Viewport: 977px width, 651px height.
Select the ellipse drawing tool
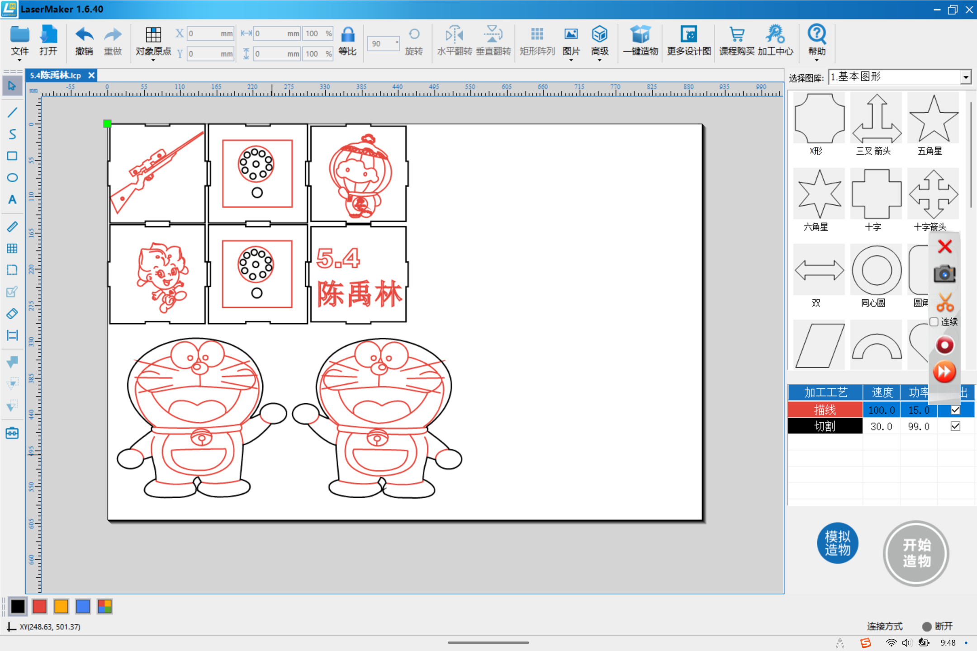12,178
